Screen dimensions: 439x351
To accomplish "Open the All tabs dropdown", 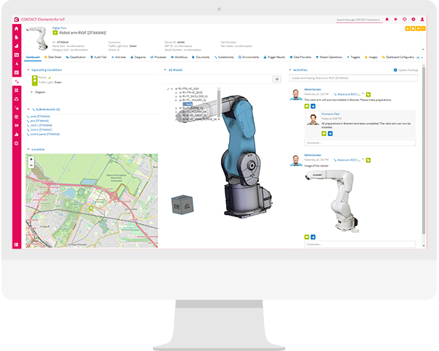I will point(419,57).
